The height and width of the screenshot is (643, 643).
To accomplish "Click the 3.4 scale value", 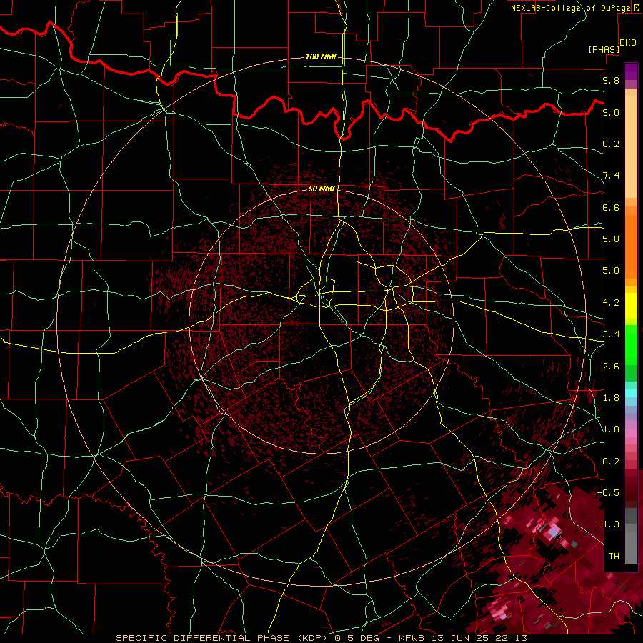I will (611, 334).
